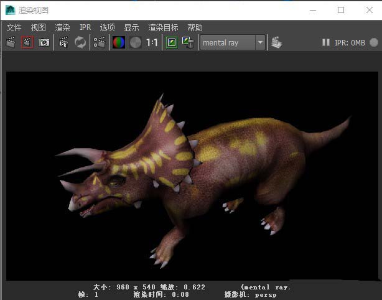Toggle the alpha channel display
The height and width of the screenshot is (300, 382).
point(135,42)
